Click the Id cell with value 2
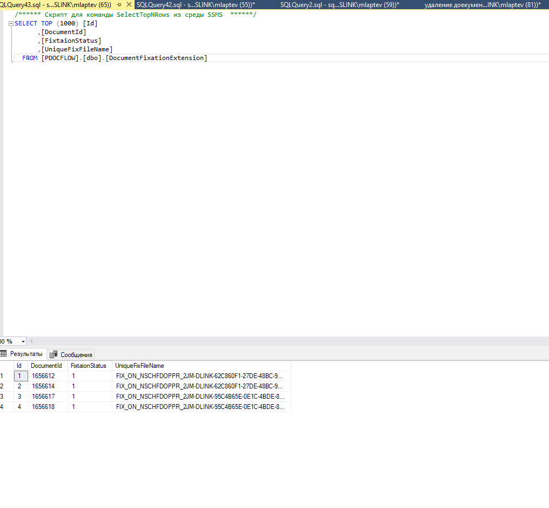 21,386
